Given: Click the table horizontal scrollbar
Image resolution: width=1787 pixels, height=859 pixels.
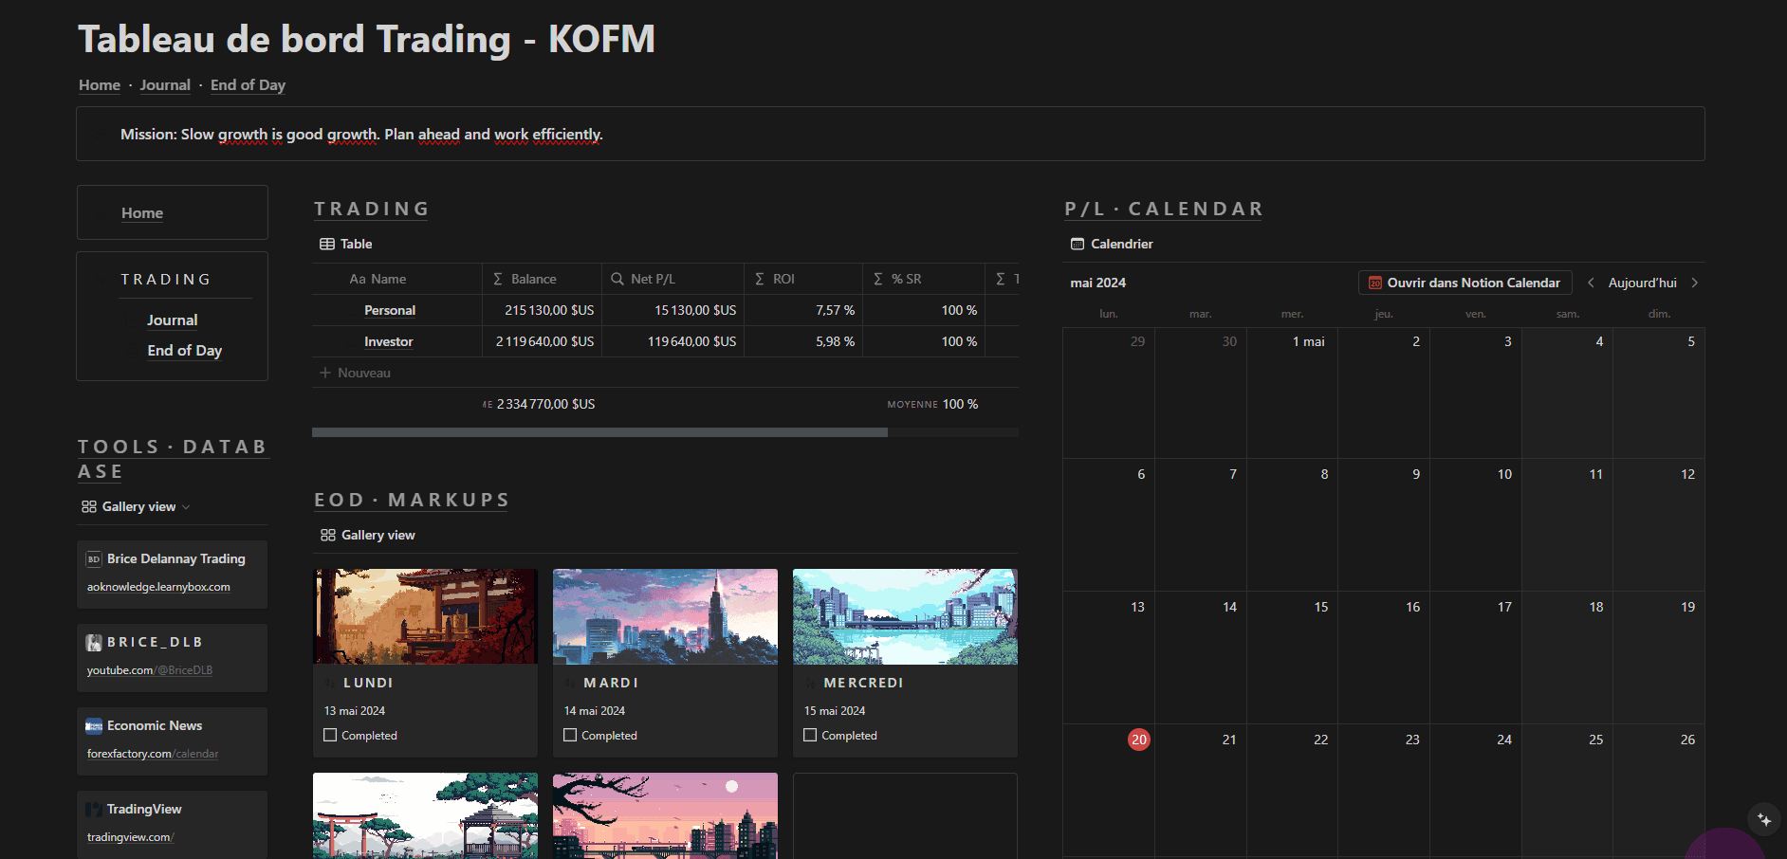Looking at the screenshot, I should 599,432.
